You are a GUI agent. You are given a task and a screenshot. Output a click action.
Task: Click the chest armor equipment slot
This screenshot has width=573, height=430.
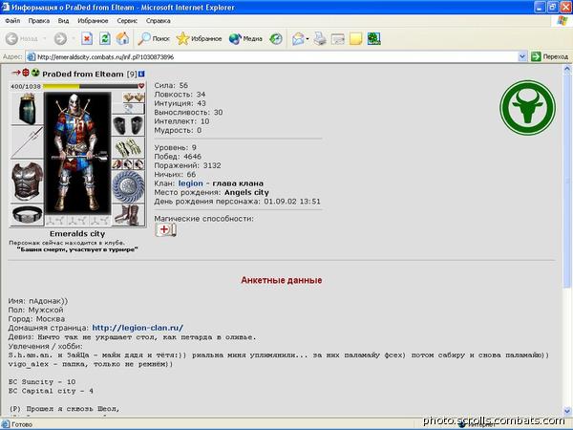click(x=27, y=182)
